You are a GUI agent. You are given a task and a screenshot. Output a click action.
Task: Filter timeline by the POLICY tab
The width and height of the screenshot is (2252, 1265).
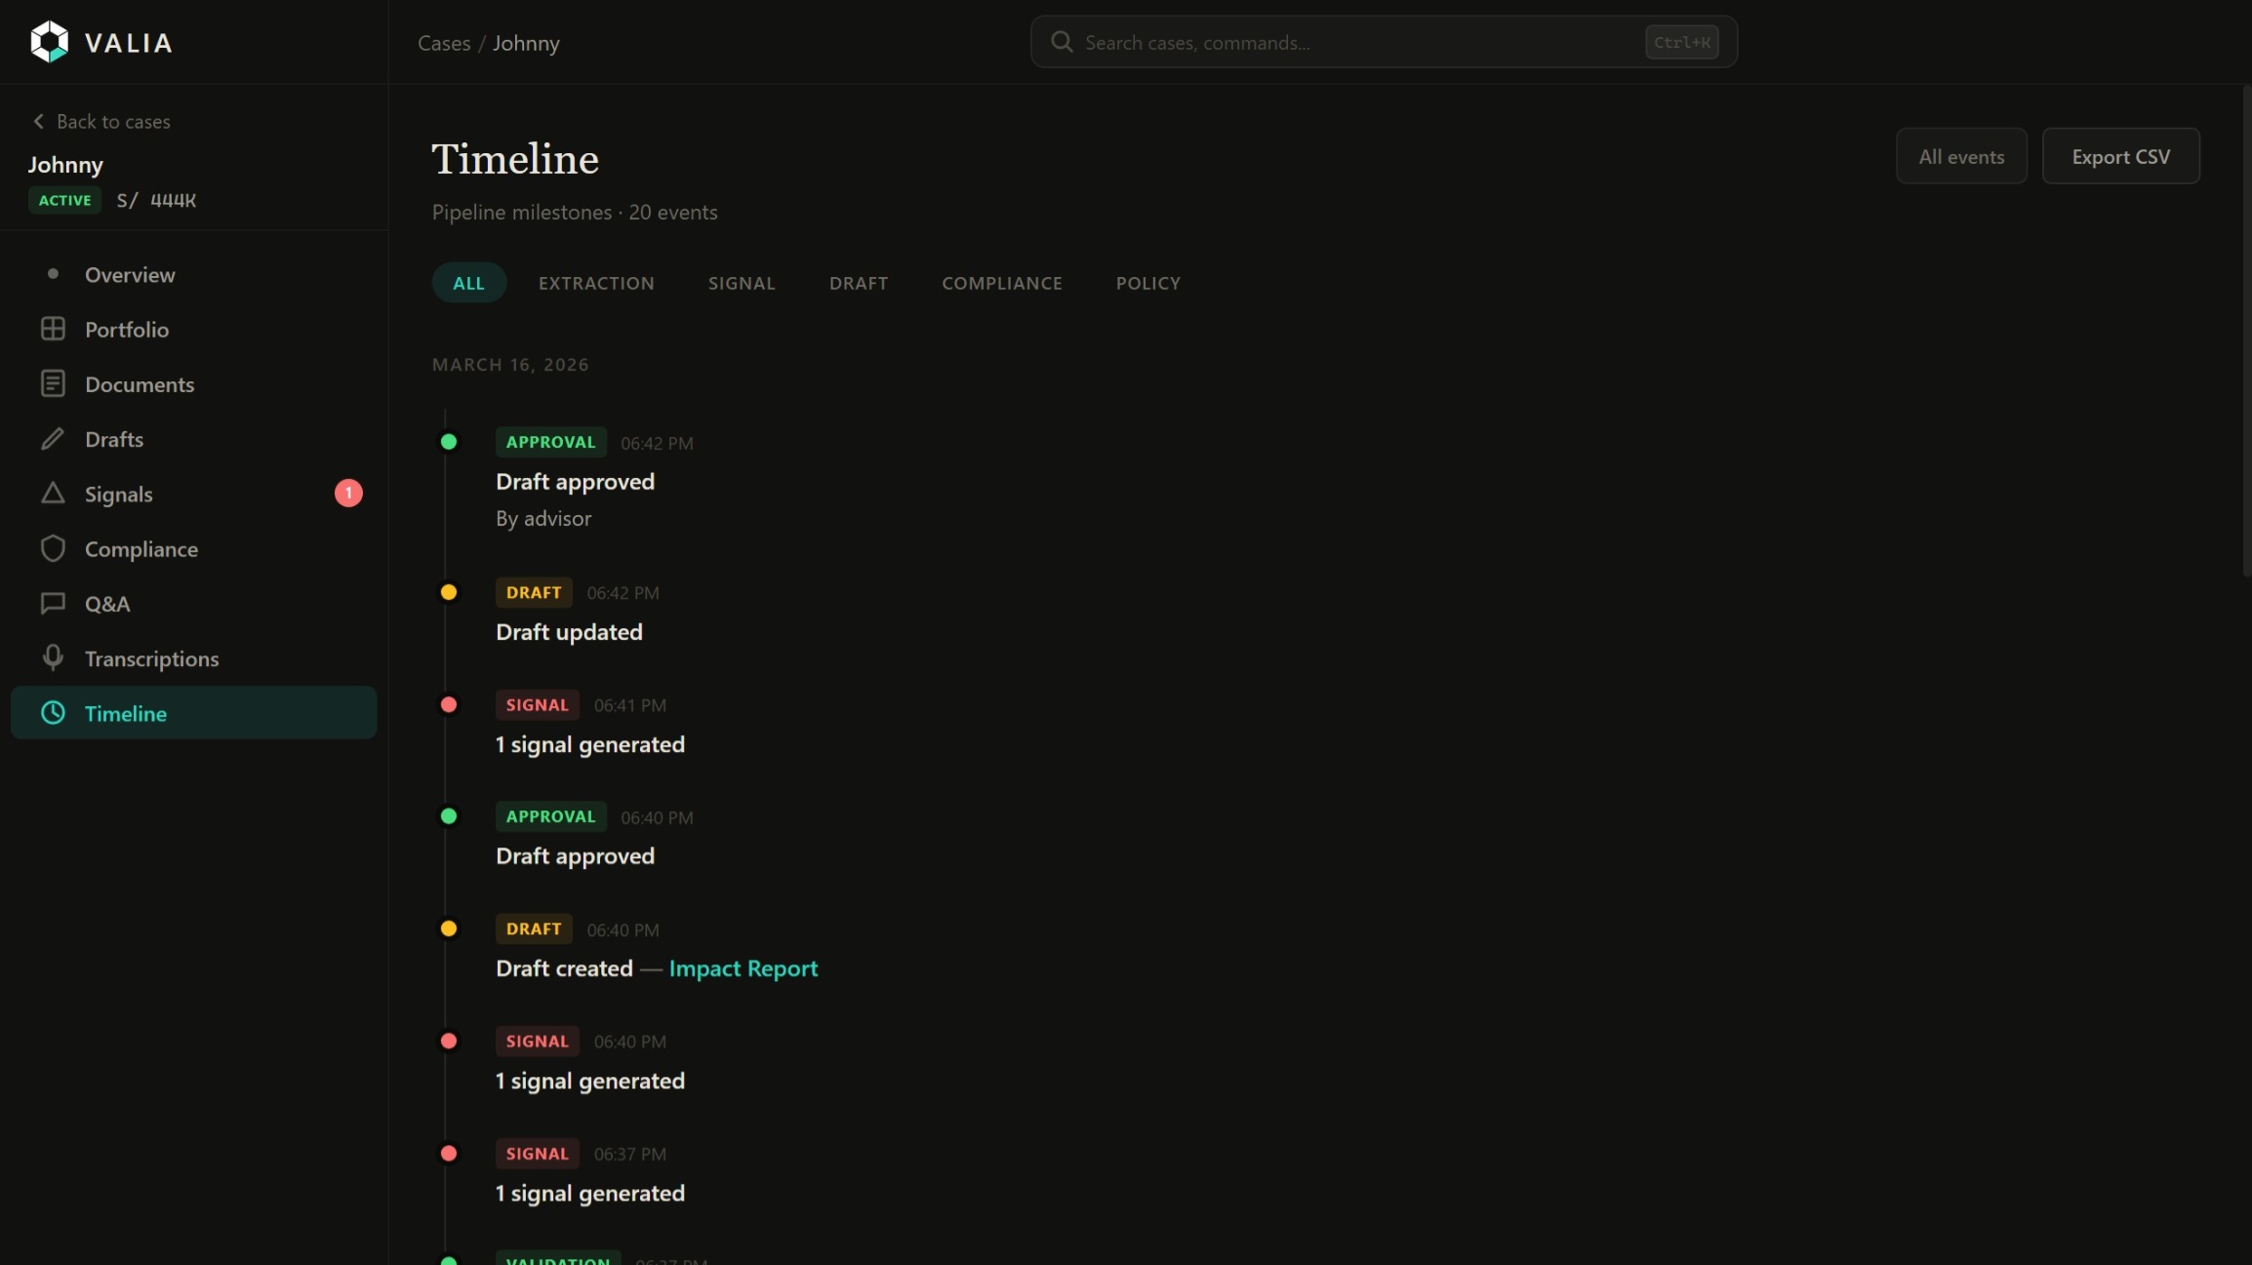pyautogui.click(x=1147, y=283)
